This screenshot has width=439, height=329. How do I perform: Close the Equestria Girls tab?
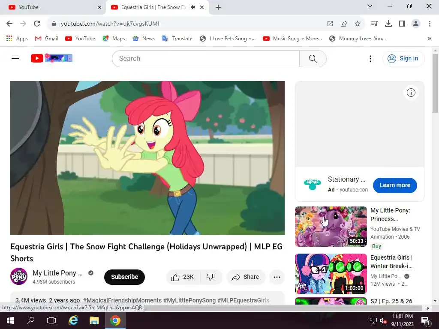[x=202, y=7]
